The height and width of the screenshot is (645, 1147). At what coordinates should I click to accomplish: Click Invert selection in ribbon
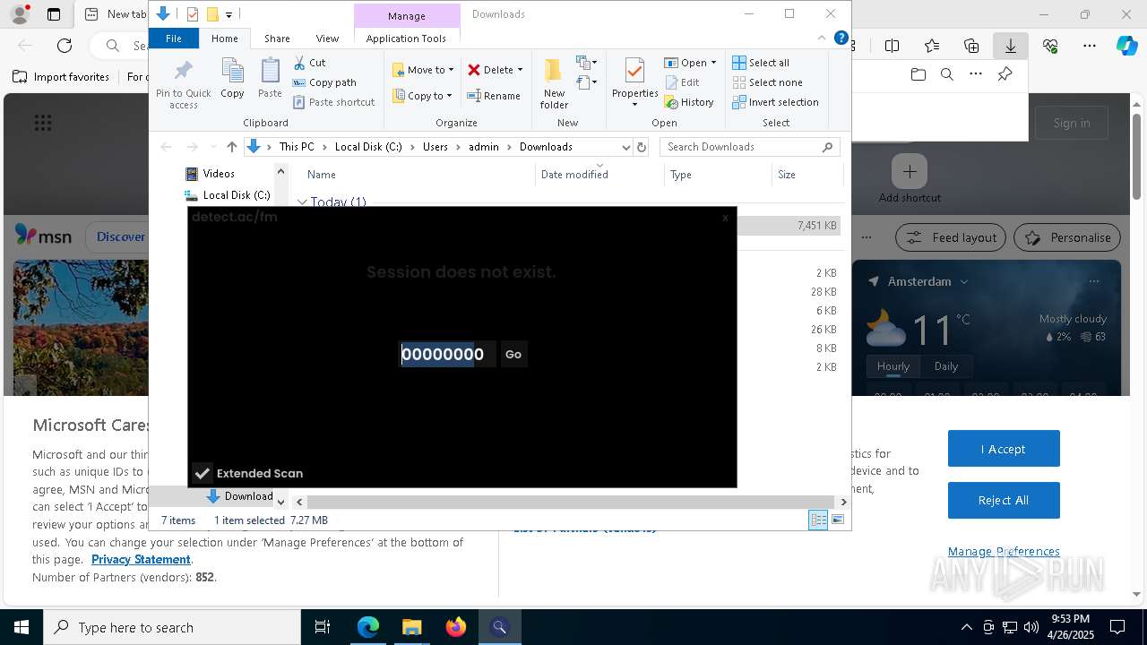point(775,102)
